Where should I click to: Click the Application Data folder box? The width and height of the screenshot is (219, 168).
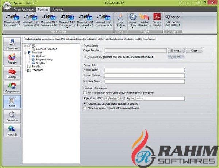pyautogui.click(x=114, y=98)
